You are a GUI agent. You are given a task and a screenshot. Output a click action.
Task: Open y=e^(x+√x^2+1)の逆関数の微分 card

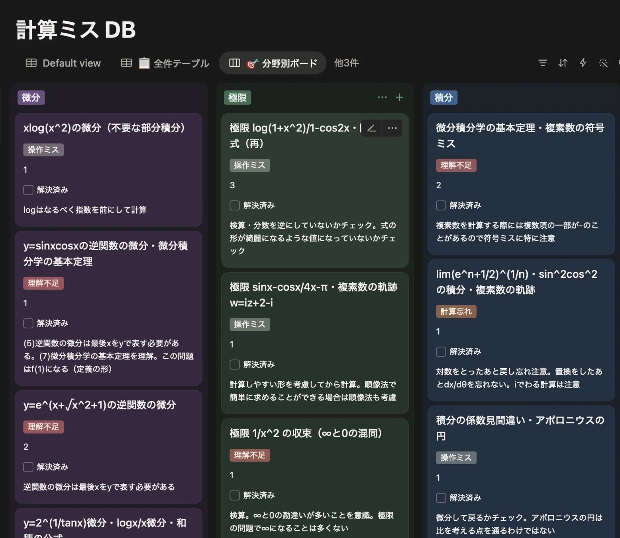[100, 405]
